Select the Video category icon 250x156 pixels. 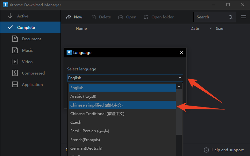coord(15,62)
